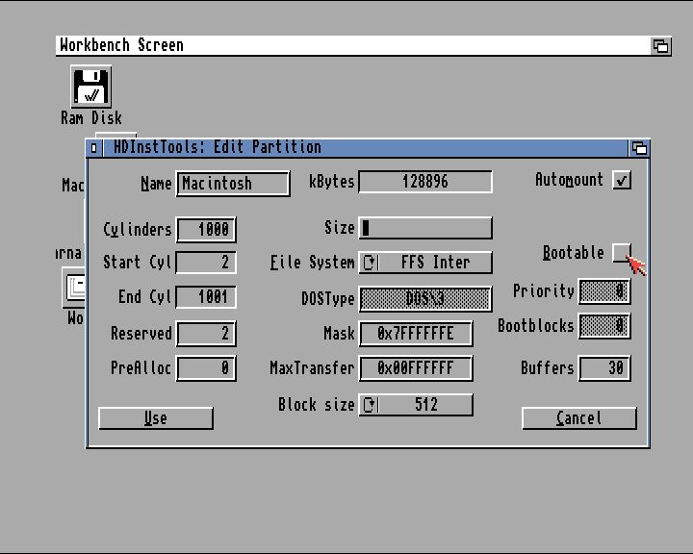
Task: Click the Edit Partition window depth gadget
Action: tap(639, 147)
